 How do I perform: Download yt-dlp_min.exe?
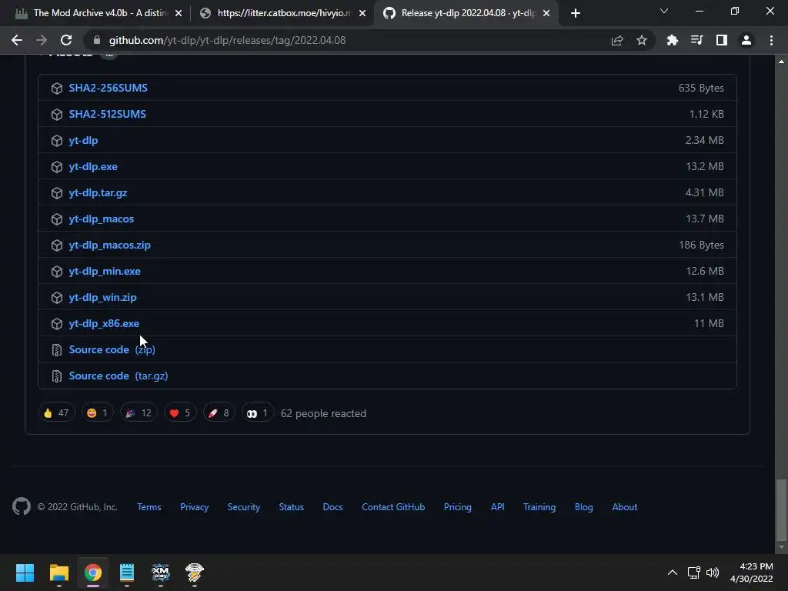point(105,271)
